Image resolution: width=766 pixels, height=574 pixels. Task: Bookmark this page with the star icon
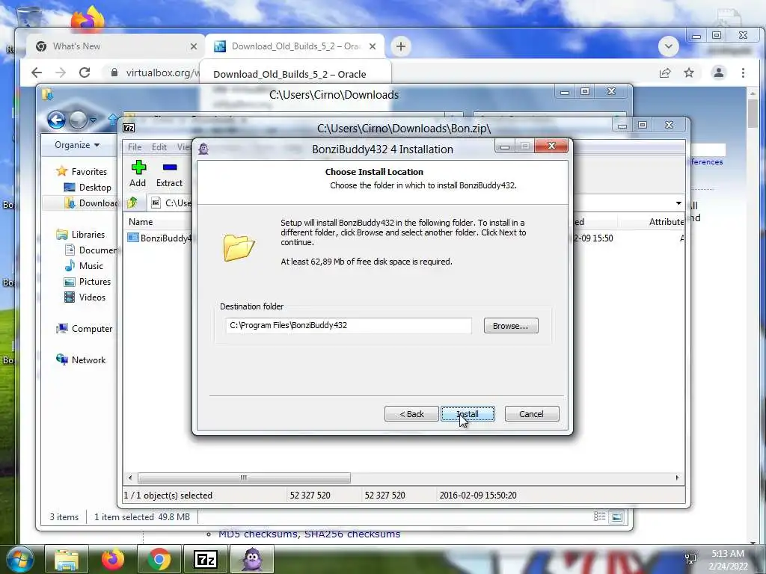coord(689,72)
